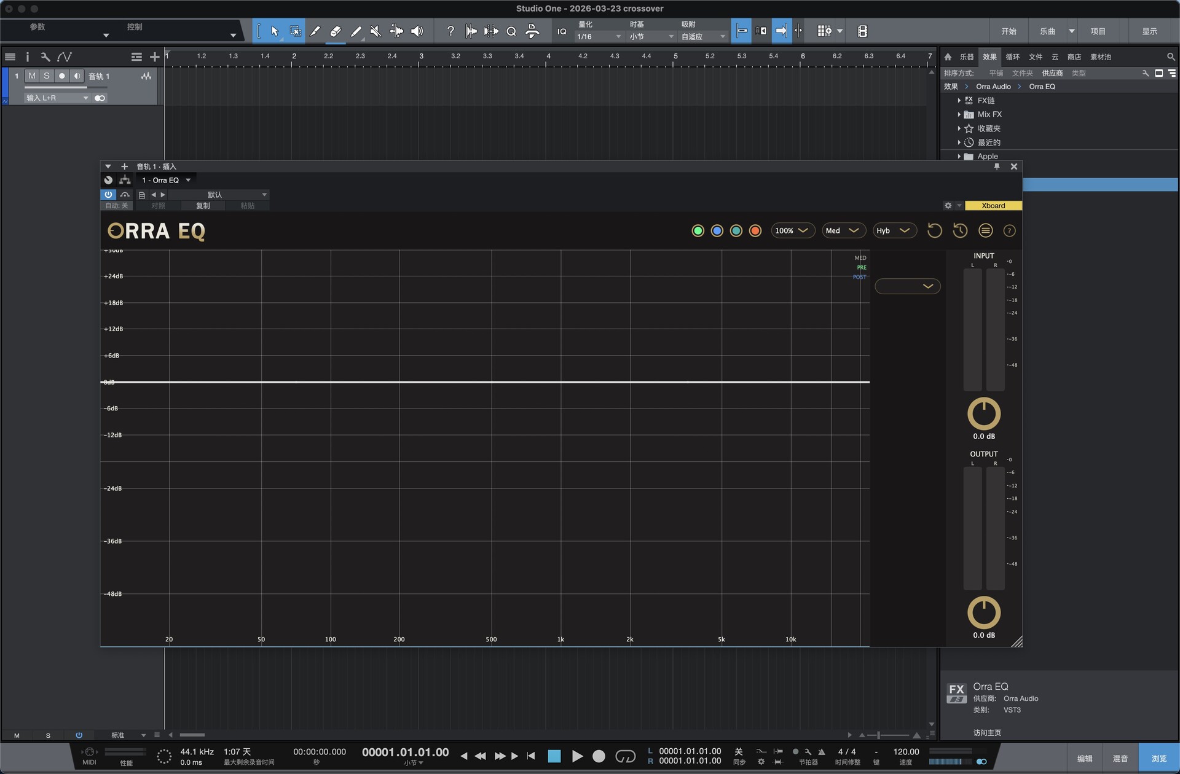This screenshot has height=774, width=1180.
Task: Open the 量化 1/16 quantize dropdown
Action: (x=599, y=37)
